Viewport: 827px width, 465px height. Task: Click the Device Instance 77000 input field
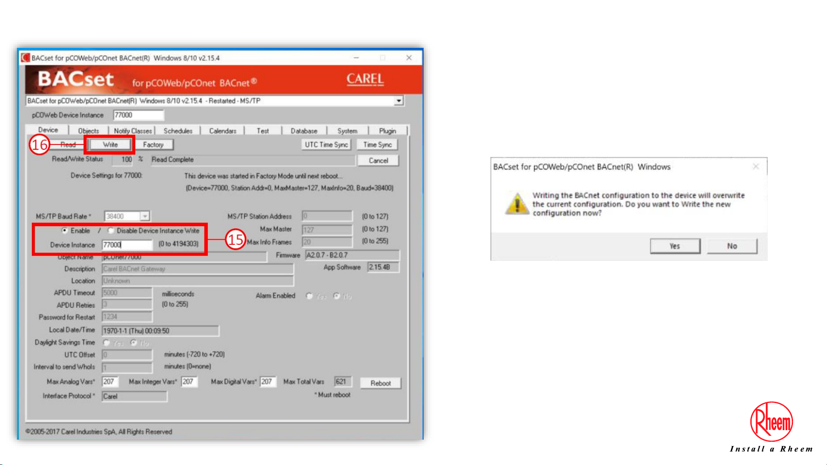click(127, 245)
